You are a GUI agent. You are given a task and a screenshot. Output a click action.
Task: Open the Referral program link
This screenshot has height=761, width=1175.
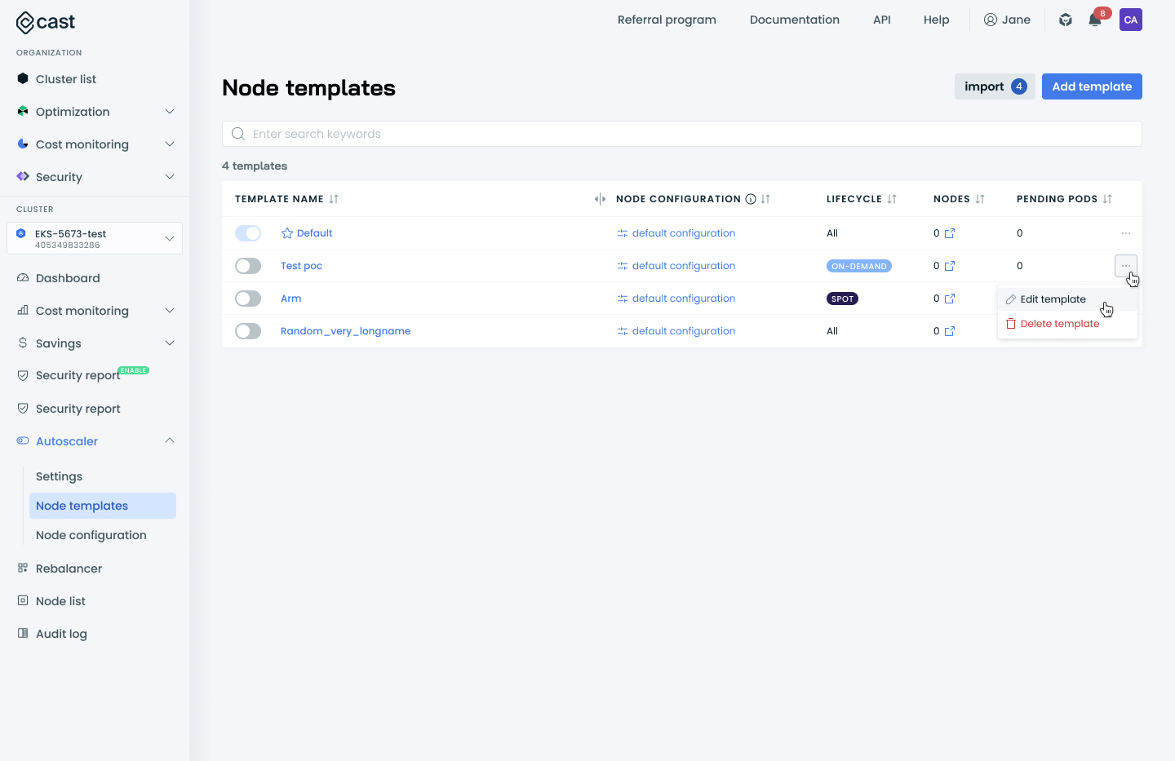(x=667, y=20)
